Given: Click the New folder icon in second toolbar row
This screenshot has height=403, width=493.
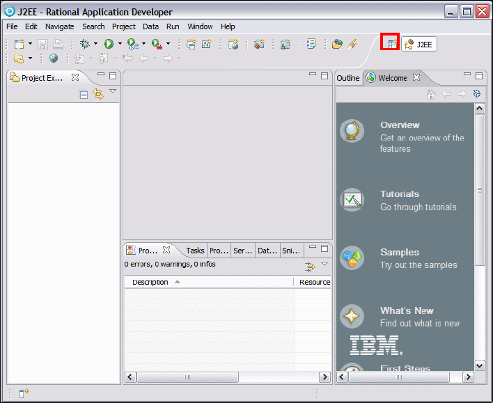Looking at the screenshot, I should pyautogui.click(x=19, y=58).
